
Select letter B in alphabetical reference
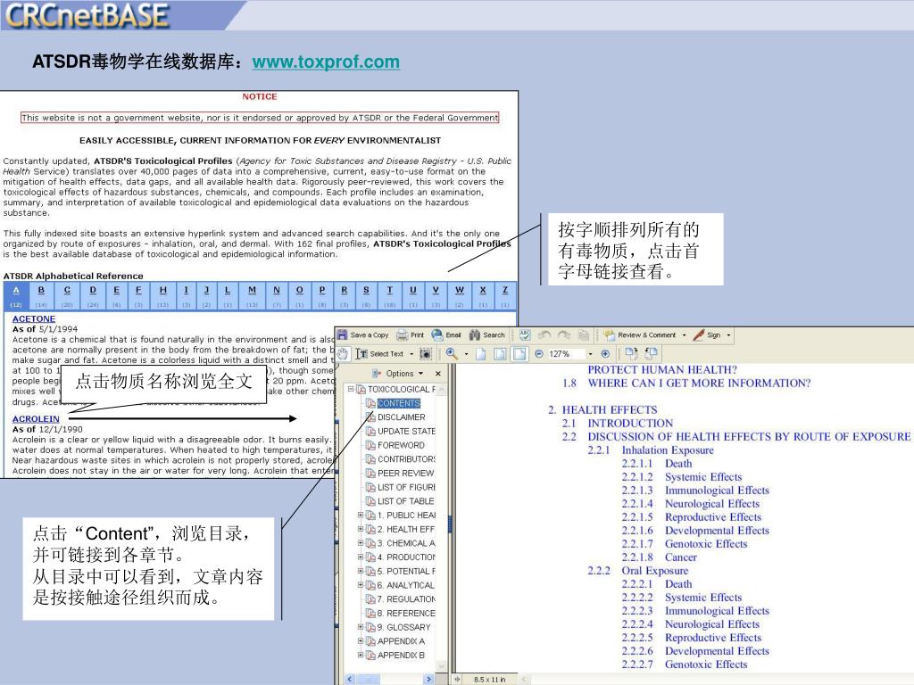(41, 290)
